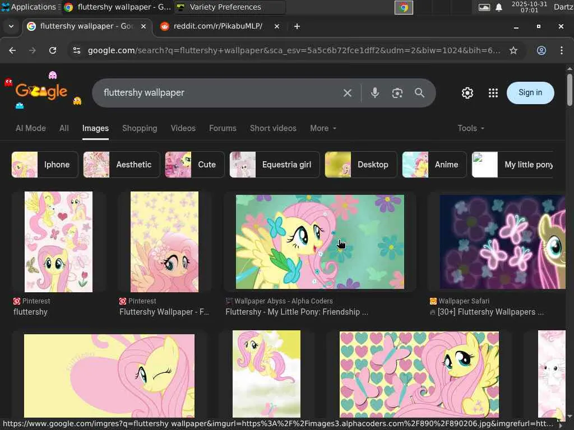Open the Pinterest 'fluttershy' collage image
The image size is (574, 430).
click(x=58, y=242)
